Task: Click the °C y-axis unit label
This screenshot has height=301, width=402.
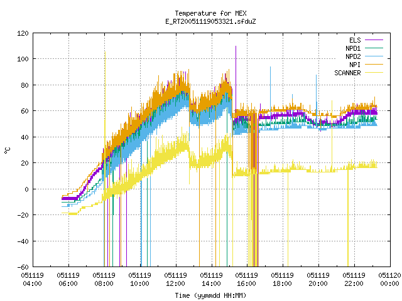Action: point(7,150)
